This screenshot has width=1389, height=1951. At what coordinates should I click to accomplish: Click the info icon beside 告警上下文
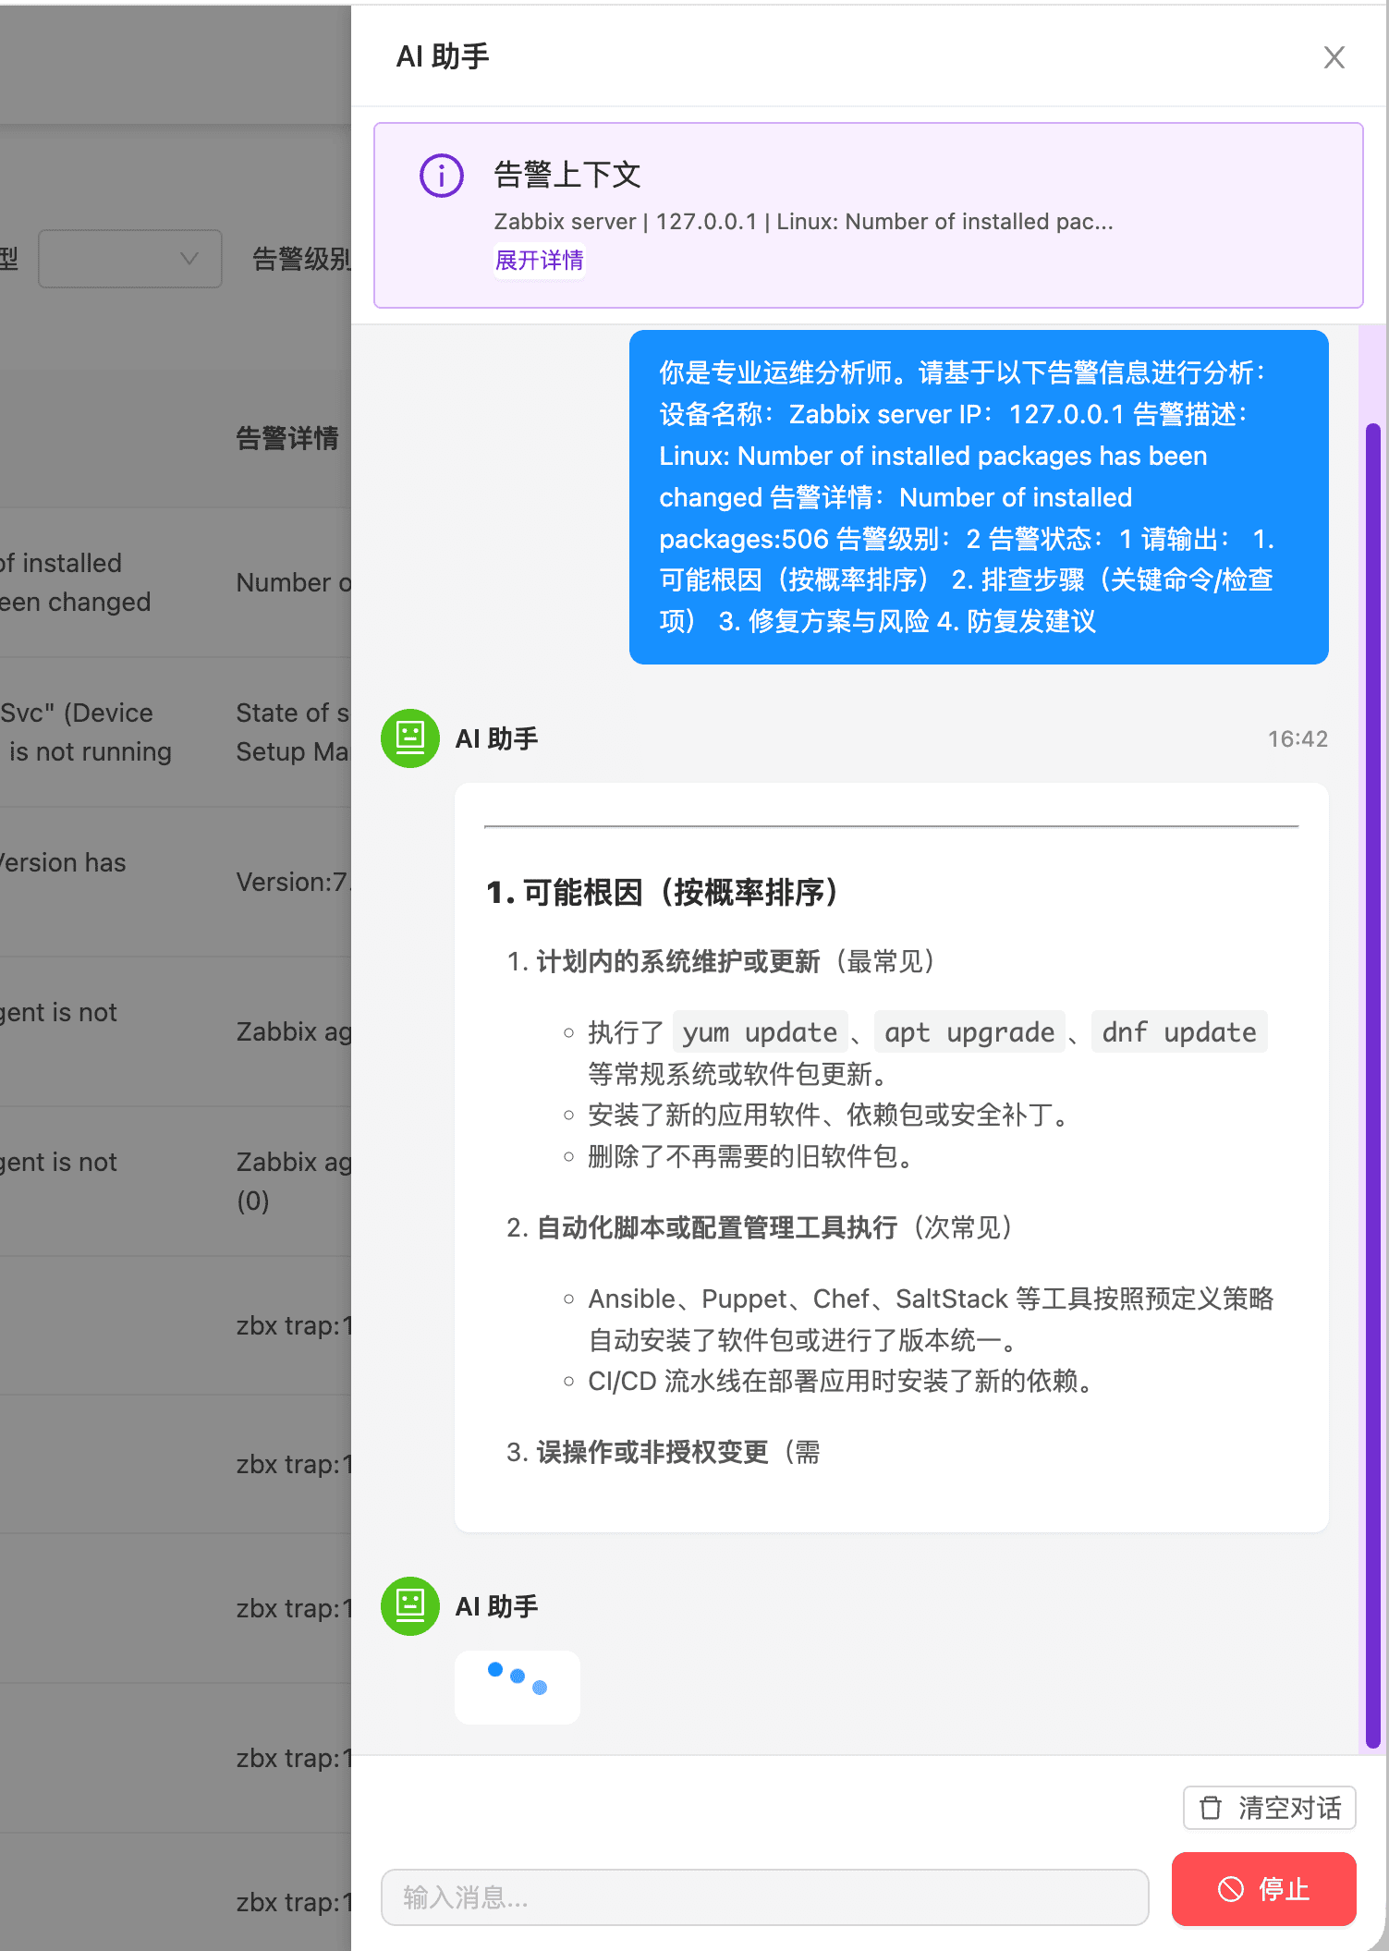(x=442, y=175)
